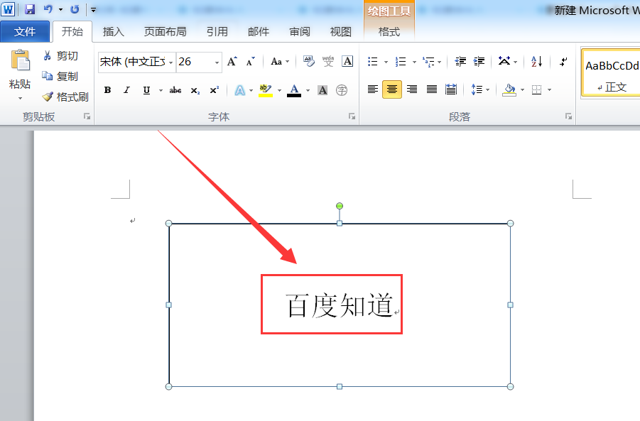
Task: Toggle Show/Hide paragraph marks icon
Action: (x=564, y=62)
